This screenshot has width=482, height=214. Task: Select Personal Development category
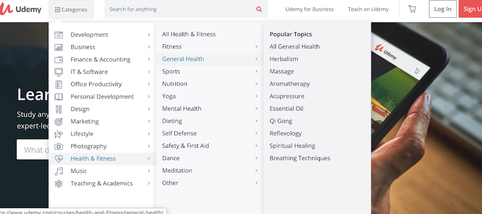(102, 97)
